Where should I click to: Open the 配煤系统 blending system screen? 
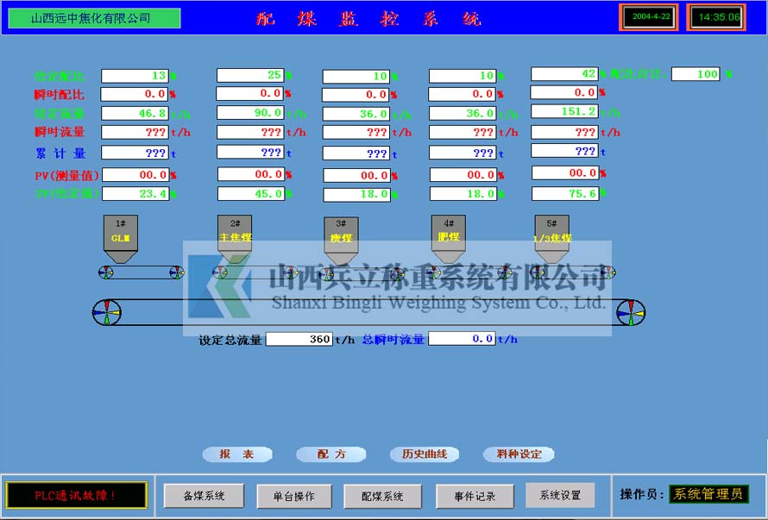(382, 496)
